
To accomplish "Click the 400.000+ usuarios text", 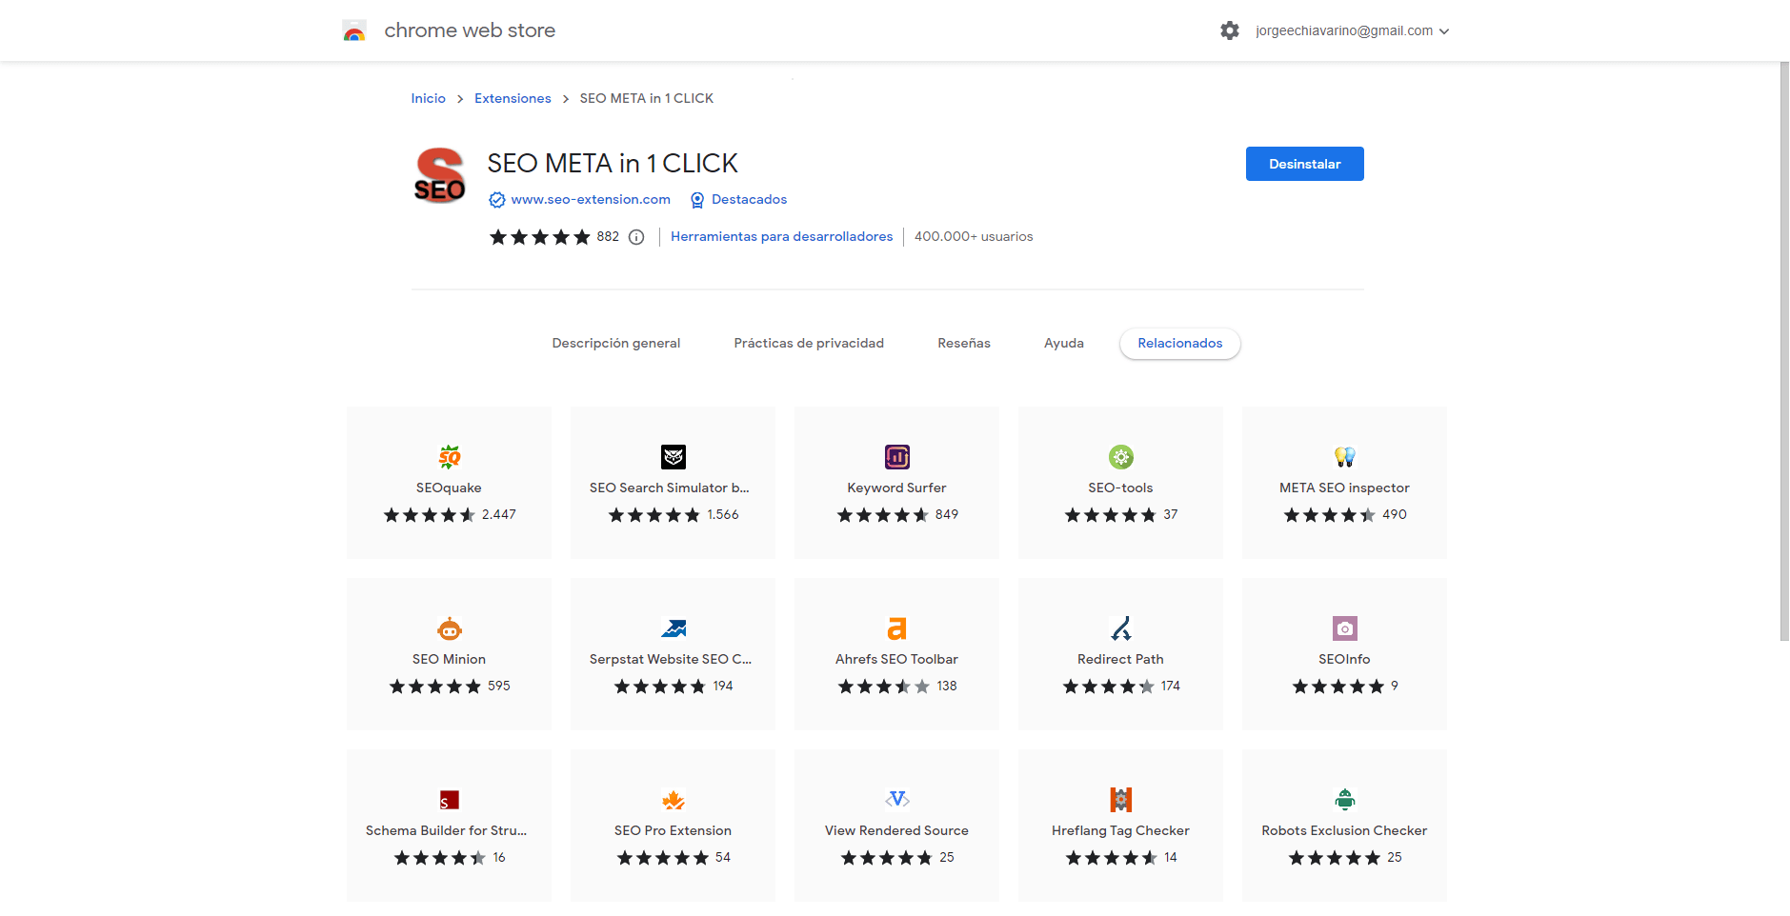I will click(974, 236).
